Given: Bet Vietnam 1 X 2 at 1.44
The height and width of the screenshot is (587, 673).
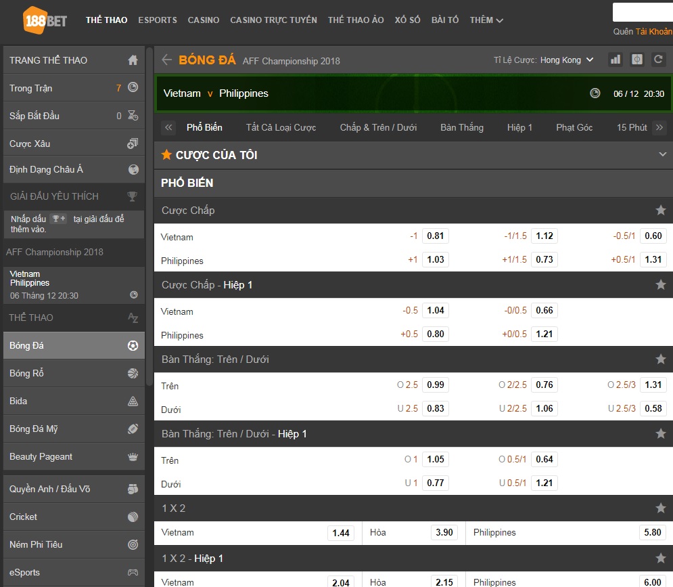Looking at the screenshot, I should pyautogui.click(x=341, y=533).
